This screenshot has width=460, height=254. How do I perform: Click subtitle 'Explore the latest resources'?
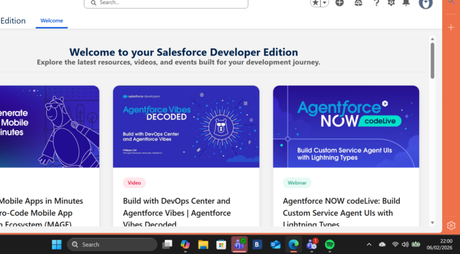(x=178, y=62)
